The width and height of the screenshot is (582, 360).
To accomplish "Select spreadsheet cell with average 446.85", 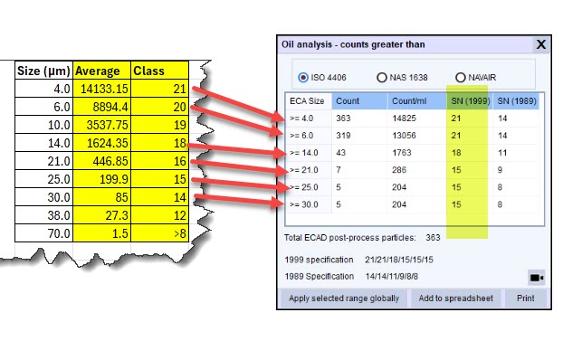I will [x=102, y=161].
